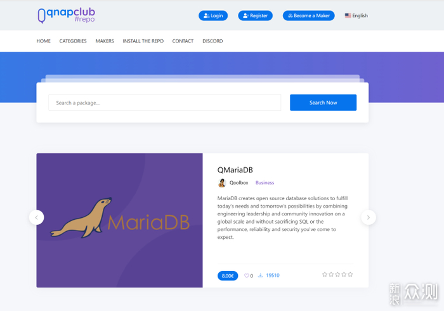Open the MAKERS menu item

[x=105, y=41]
